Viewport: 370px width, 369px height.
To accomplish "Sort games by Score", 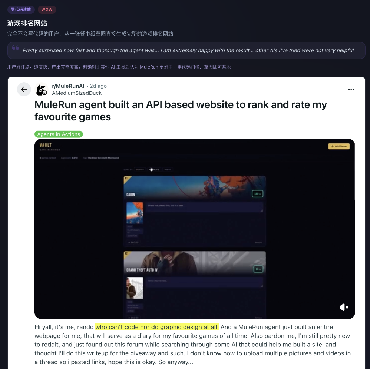I will pyautogui.click(x=140, y=170).
